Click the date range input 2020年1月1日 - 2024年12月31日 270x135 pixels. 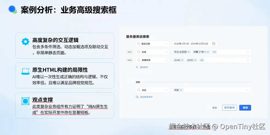[194, 44]
